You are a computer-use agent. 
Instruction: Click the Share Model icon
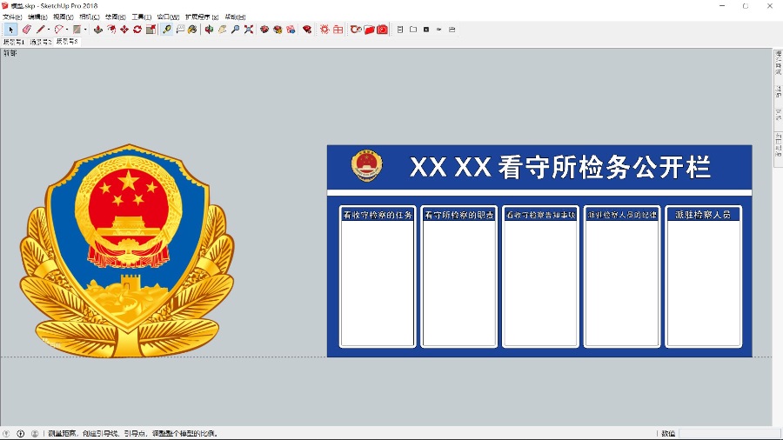[x=278, y=30]
